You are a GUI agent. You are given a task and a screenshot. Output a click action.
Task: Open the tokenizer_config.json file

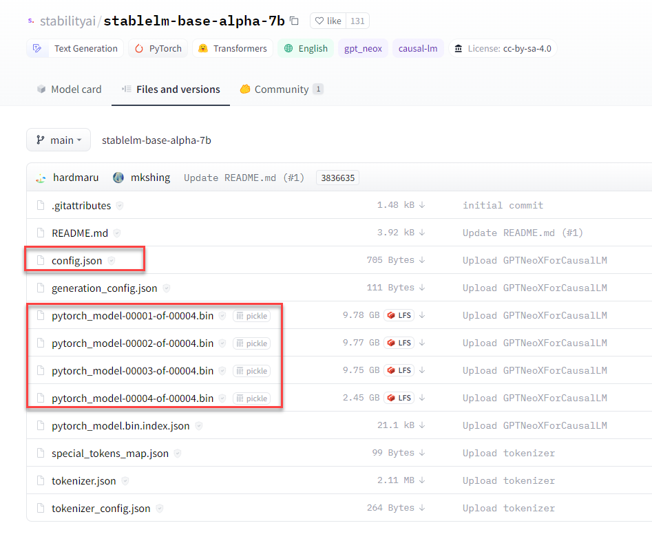pos(101,508)
